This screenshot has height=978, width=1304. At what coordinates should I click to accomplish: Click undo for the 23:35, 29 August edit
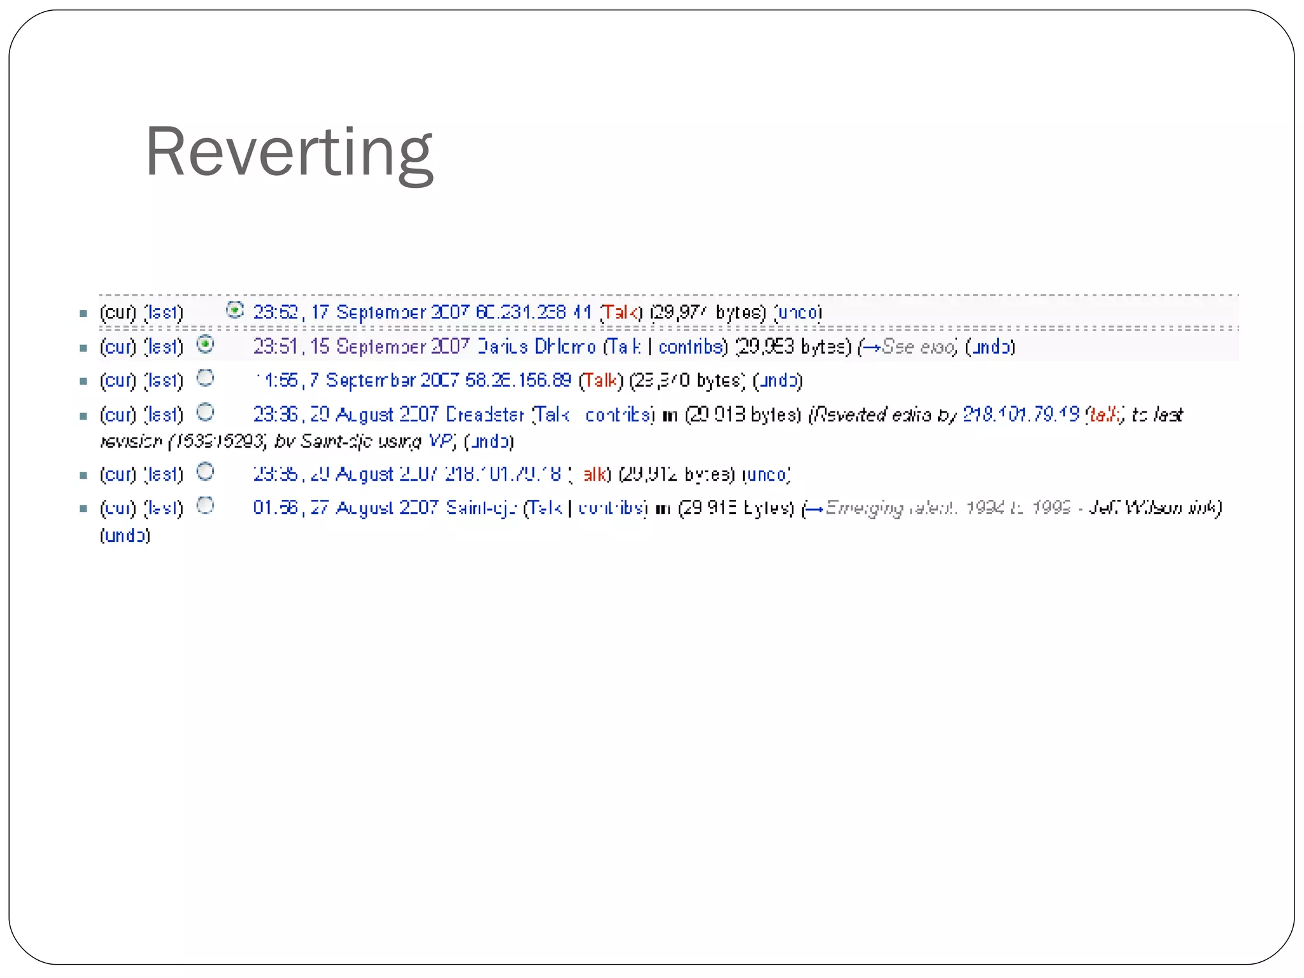pos(767,474)
